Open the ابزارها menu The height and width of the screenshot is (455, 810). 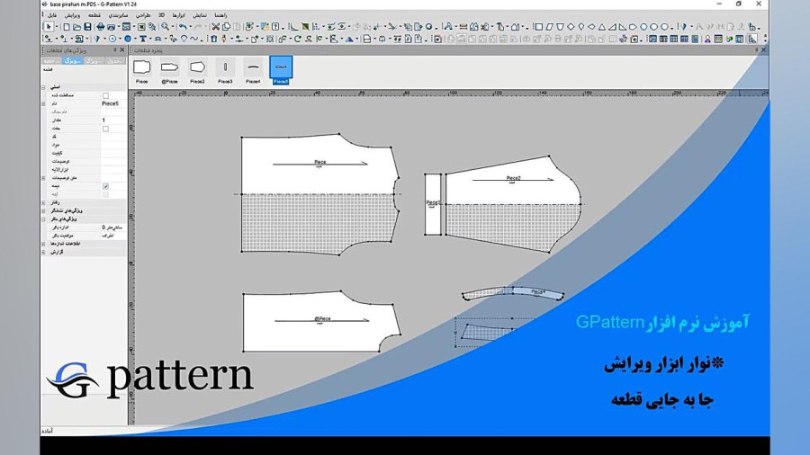178,15
